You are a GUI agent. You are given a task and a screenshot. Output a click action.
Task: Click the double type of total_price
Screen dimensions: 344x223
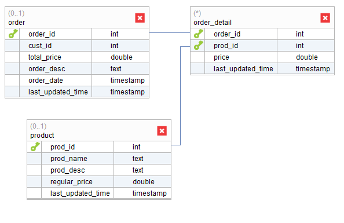[122, 57]
